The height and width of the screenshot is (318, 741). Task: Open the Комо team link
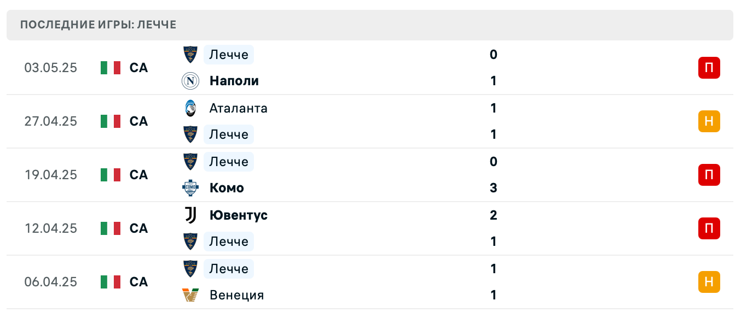(227, 188)
